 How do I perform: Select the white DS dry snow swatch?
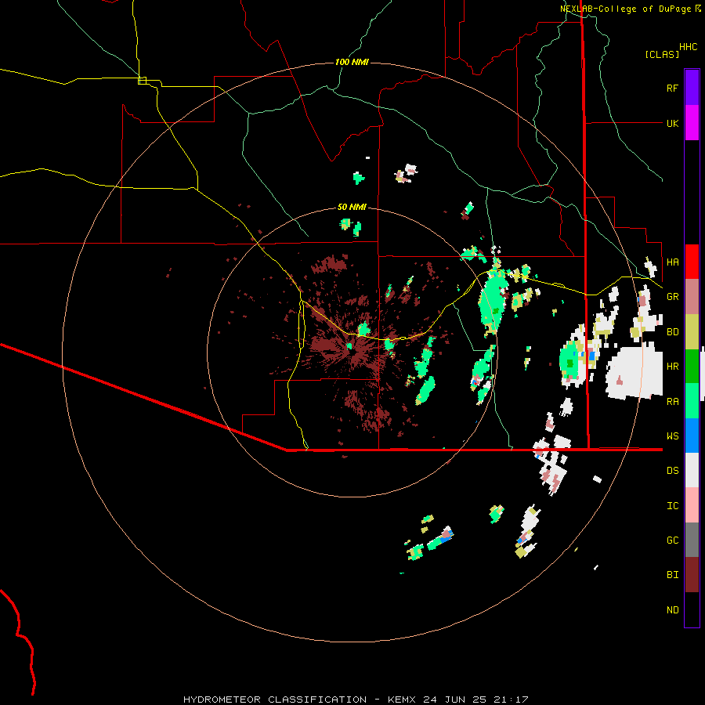click(692, 470)
